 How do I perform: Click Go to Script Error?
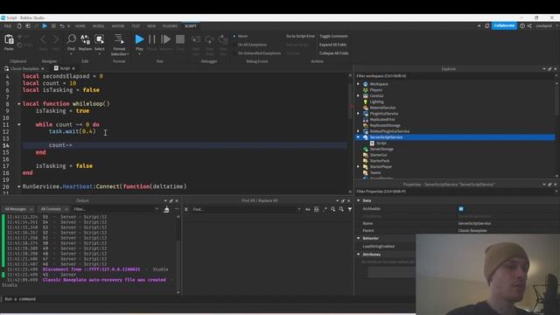coord(300,36)
